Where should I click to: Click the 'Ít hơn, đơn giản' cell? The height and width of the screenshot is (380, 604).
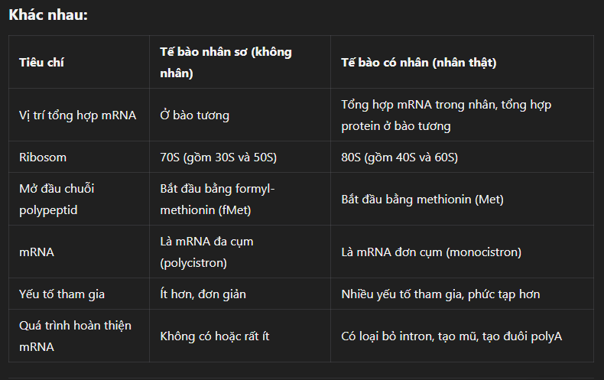(x=203, y=294)
